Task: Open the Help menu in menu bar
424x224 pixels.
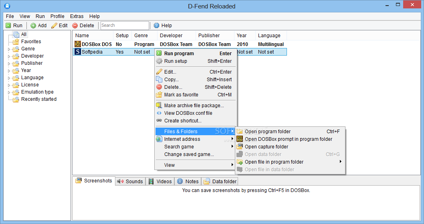Action: [x=94, y=16]
